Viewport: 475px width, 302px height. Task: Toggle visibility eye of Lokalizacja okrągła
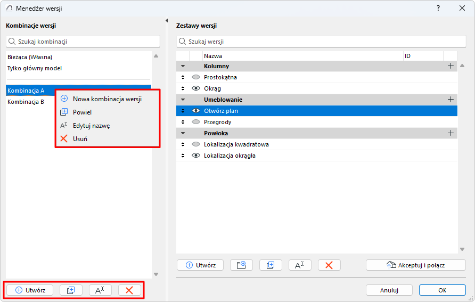coord(196,156)
